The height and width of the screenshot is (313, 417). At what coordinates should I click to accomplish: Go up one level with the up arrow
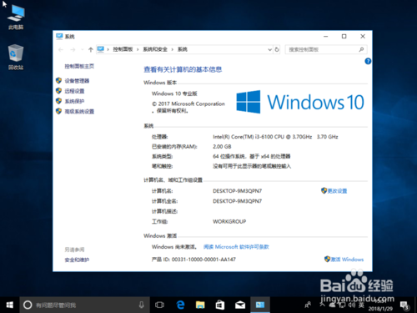(x=91, y=50)
